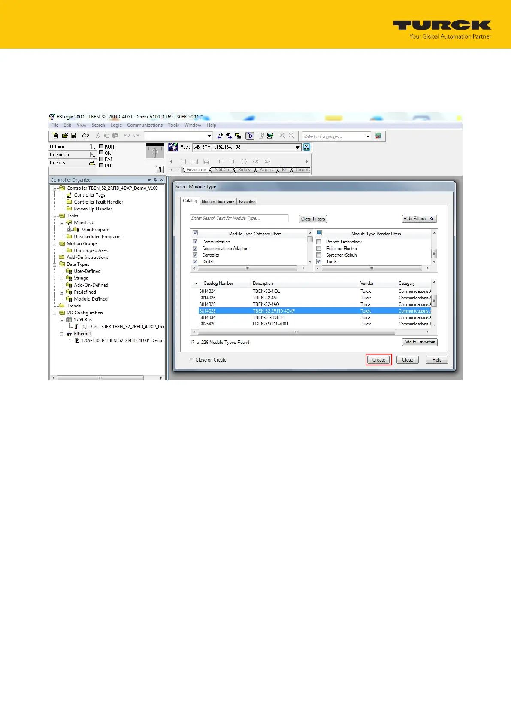Collapse the Data Types tree node
Image resolution: width=511 pixels, height=723 pixels.
click(x=55, y=264)
